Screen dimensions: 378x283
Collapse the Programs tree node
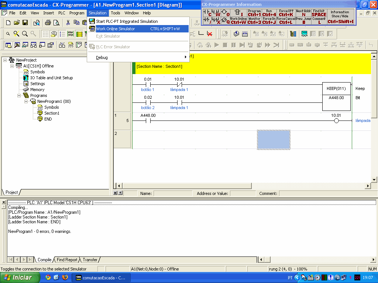(x=19, y=95)
